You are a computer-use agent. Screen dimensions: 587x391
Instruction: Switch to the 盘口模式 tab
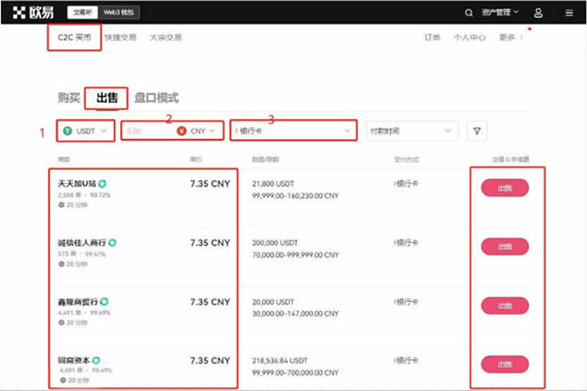tap(156, 98)
